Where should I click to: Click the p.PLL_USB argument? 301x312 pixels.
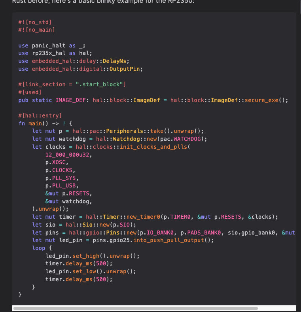pyautogui.click(x=61, y=185)
